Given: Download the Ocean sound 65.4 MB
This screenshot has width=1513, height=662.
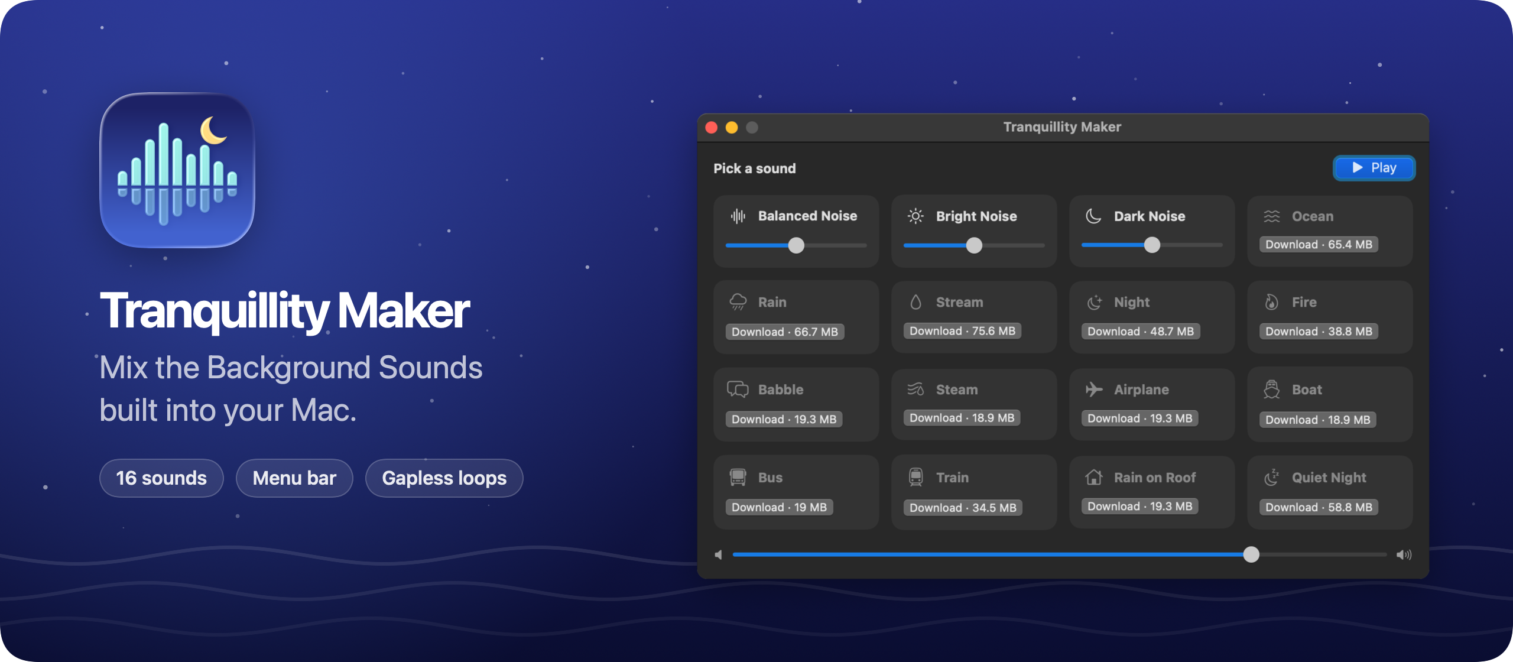Looking at the screenshot, I should click(x=1319, y=245).
